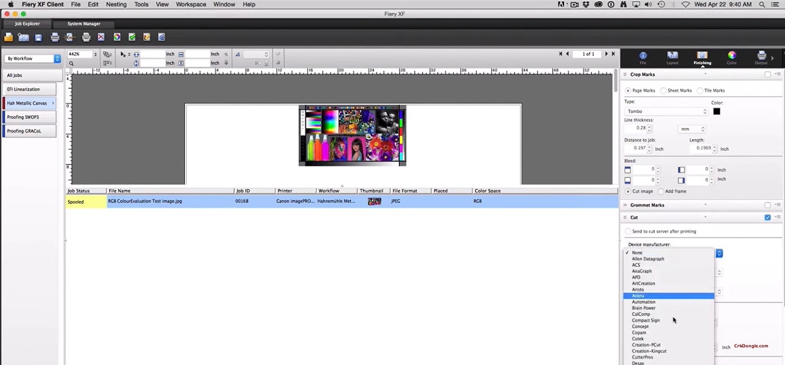Click the red X delete job icon
The width and height of the screenshot is (785, 365).
(x=101, y=37)
